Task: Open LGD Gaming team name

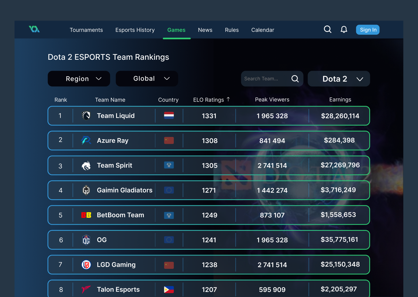Action: pyautogui.click(x=116, y=265)
